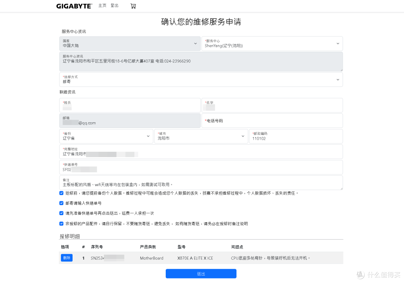
Task: Open the 国家 country dropdown
Action: click(x=130, y=44)
